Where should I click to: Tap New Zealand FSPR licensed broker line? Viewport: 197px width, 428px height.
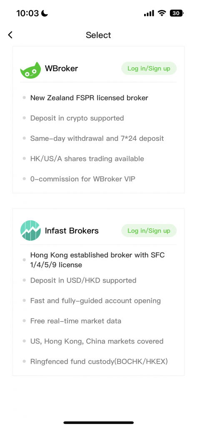coord(89,98)
